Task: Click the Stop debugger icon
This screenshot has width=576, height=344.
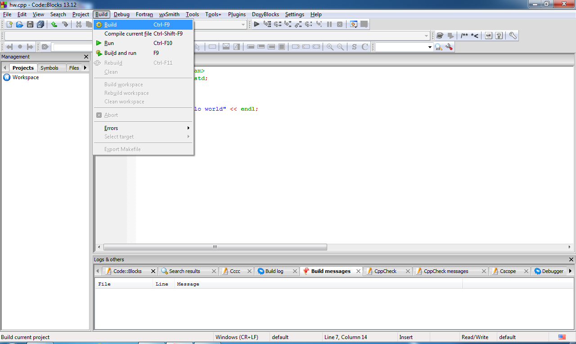Action: (x=340, y=24)
